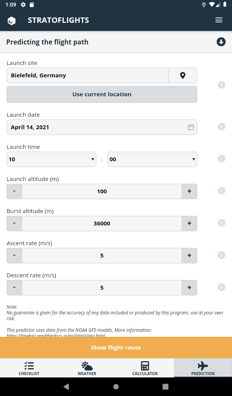Open the launch hour dropdown

51,159
